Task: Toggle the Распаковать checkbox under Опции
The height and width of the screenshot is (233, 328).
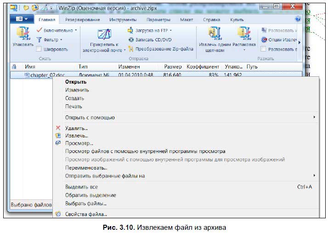Action: coord(264,49)
